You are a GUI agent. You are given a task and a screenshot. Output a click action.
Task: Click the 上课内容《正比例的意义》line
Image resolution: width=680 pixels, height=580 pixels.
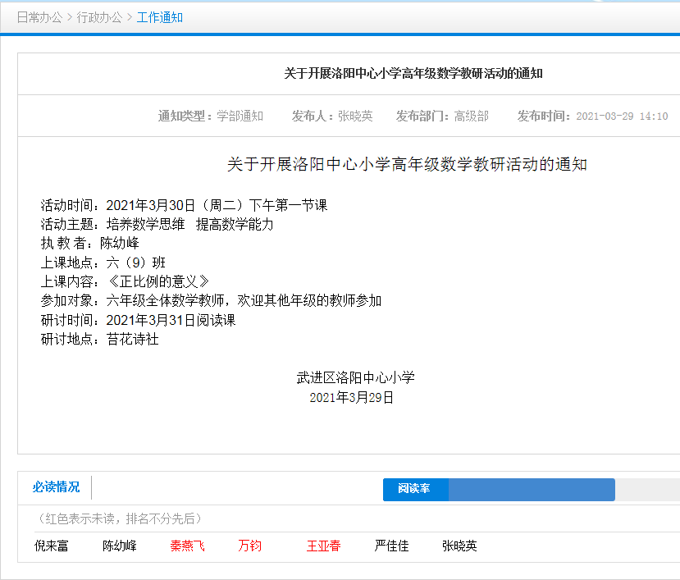click(x=125, y=281)
